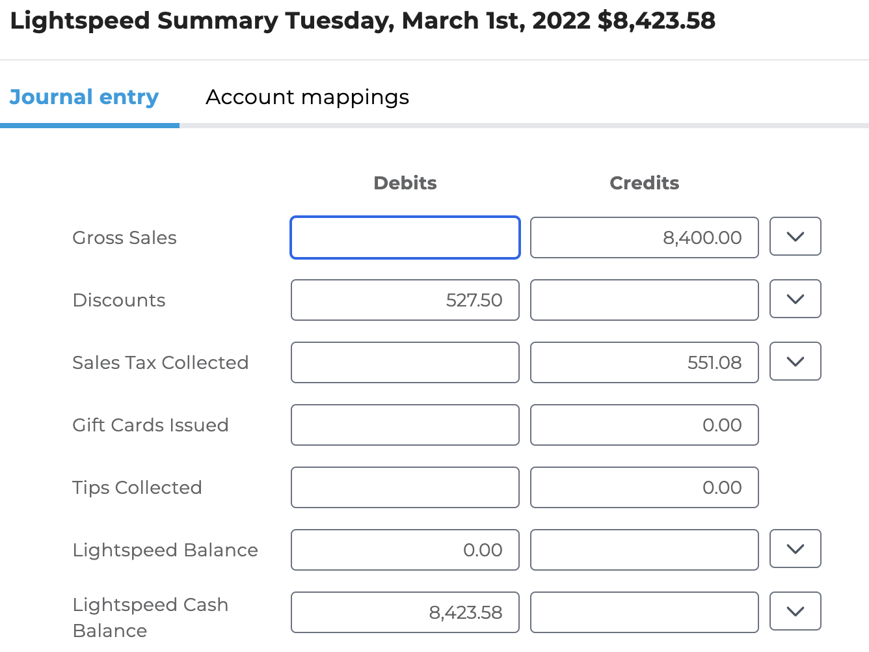The height and width of the screenshot is (652, 869).
Task: Click the Sales Tax Collected credit field 551.08
Action: (x=645, y=362)
